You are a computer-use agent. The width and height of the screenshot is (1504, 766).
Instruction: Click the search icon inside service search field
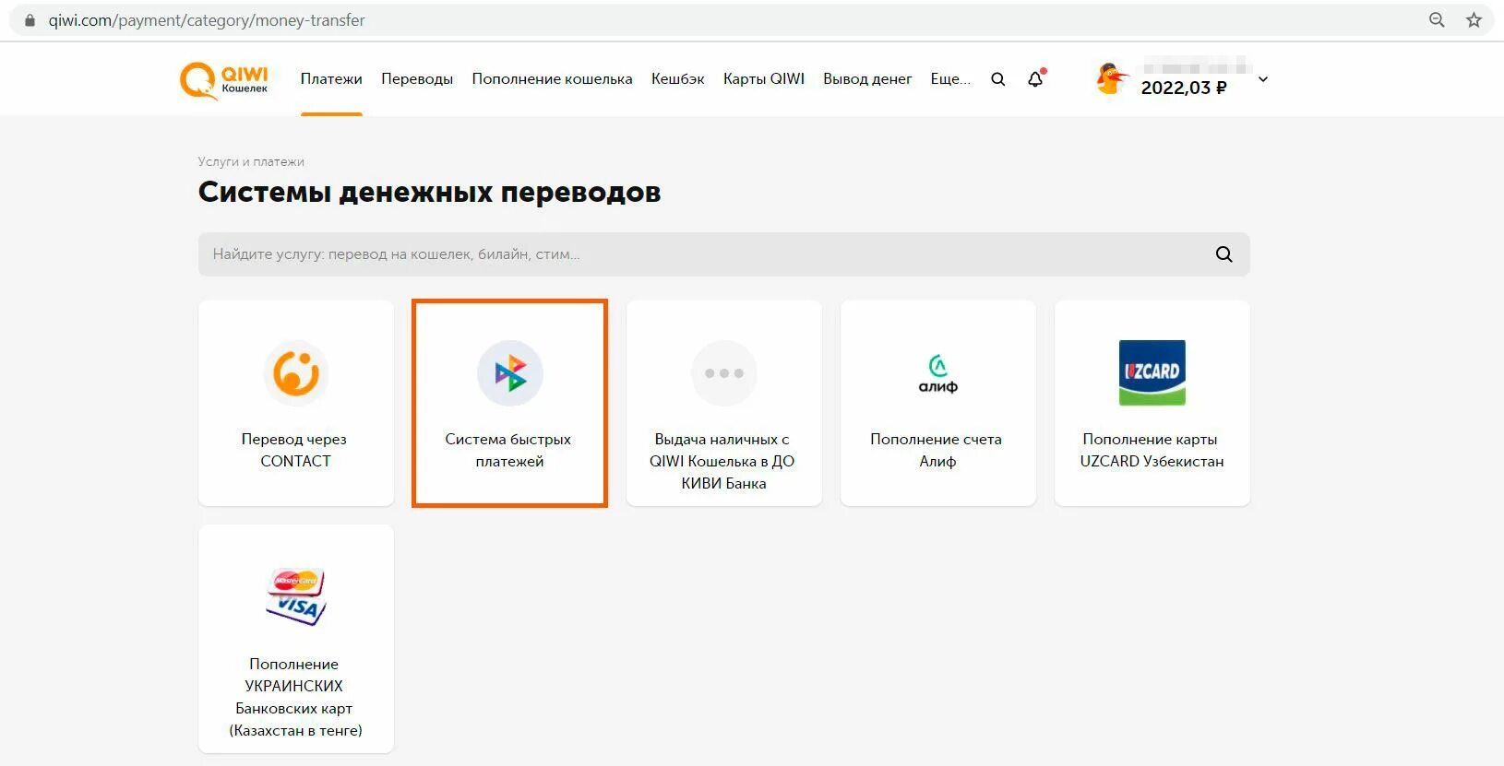coord(1223,254)
